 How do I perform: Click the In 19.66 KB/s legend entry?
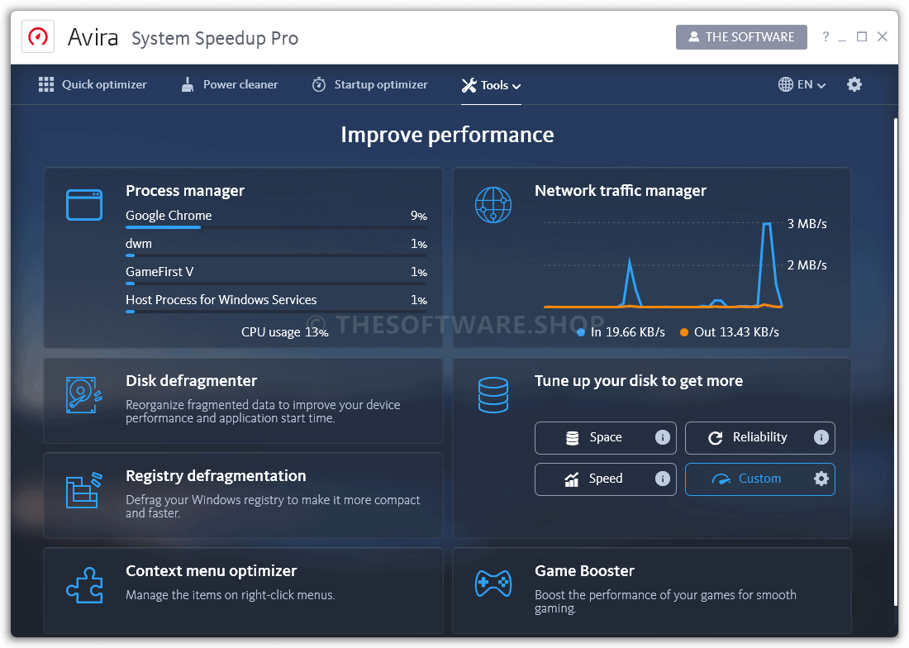pyautogui.click(x=621, y=332)
